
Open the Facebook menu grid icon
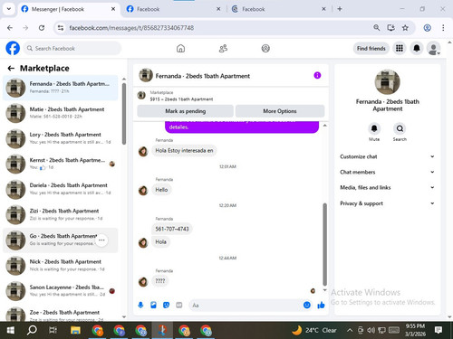click(400, 48)
